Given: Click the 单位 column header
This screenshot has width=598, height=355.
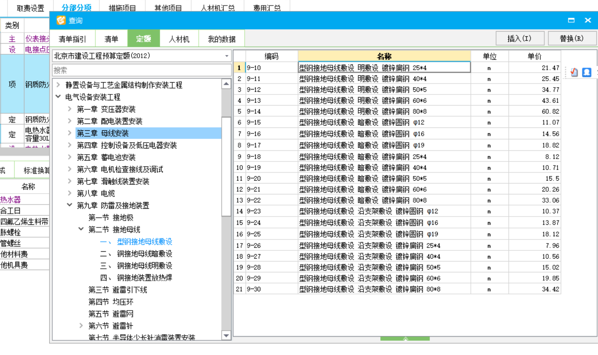Looking at the screenshot, I should pyautogui.click(x=490, y=56).
